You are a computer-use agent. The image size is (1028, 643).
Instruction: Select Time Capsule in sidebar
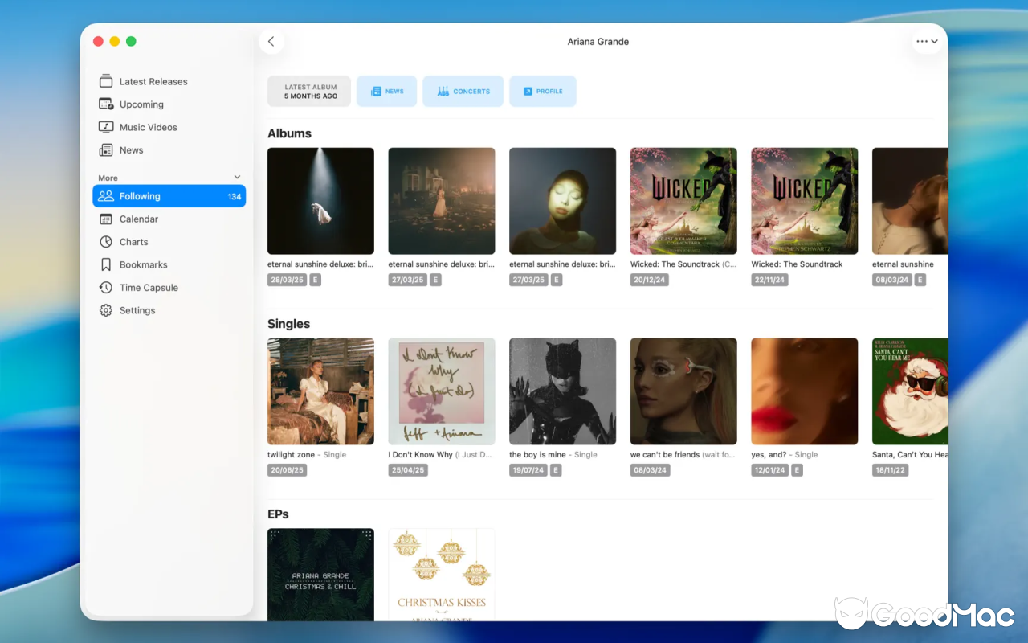(x=169, y=288)
